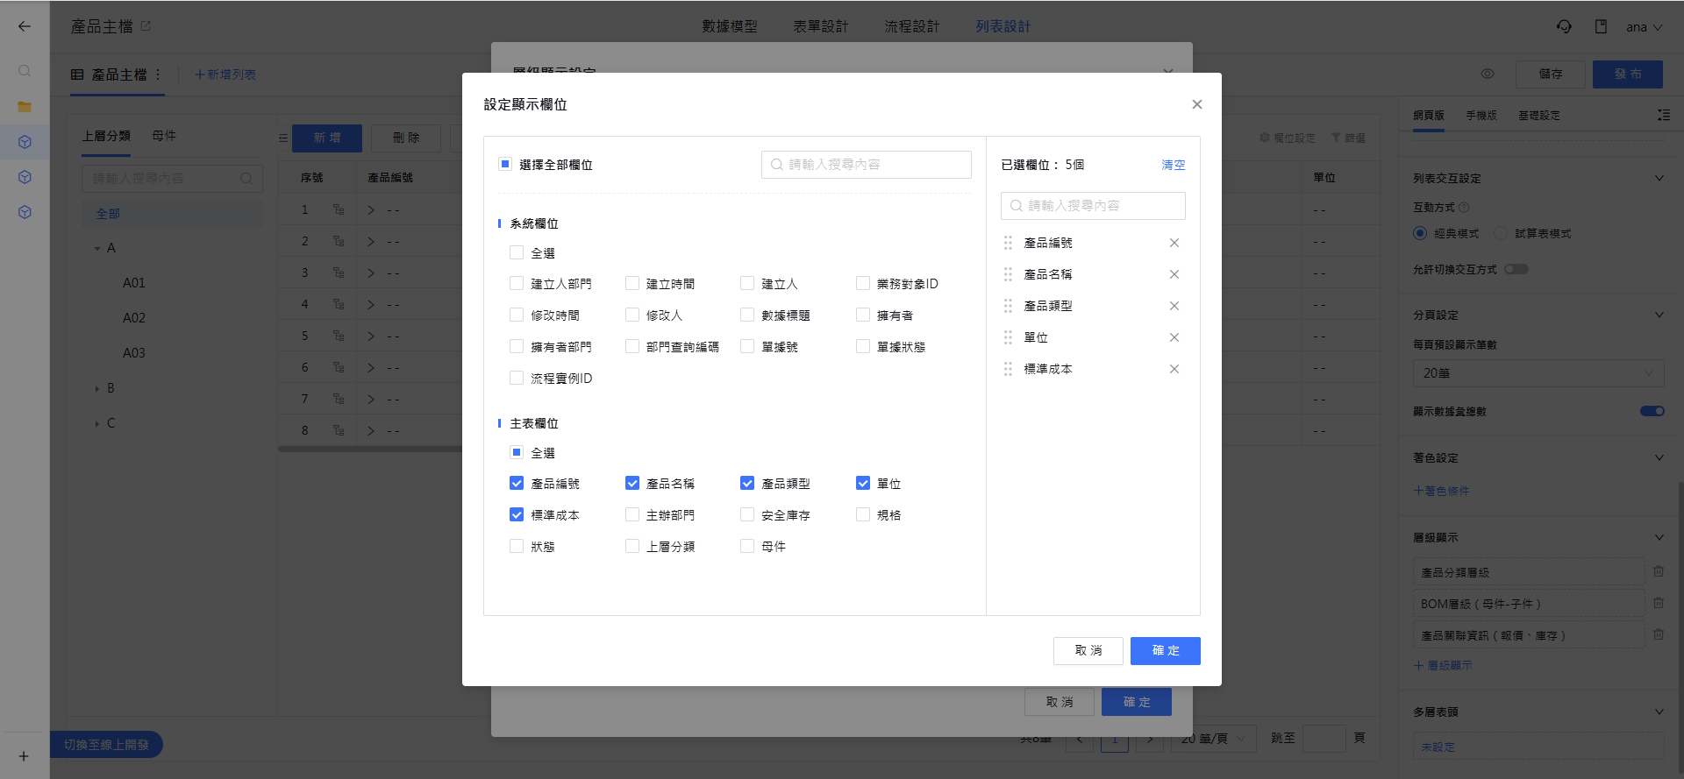Collapse tree node A
Viewport: 1684px width, 779px height.
[x=97, y=248]
